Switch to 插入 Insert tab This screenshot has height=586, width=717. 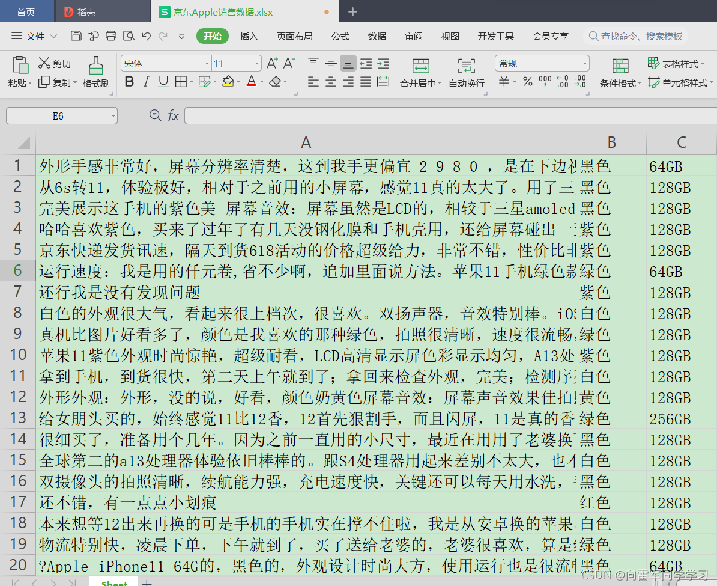coord(249,36)
